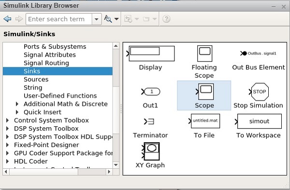Click the tree's vertical scrollbar down arrow

point(116,165)
